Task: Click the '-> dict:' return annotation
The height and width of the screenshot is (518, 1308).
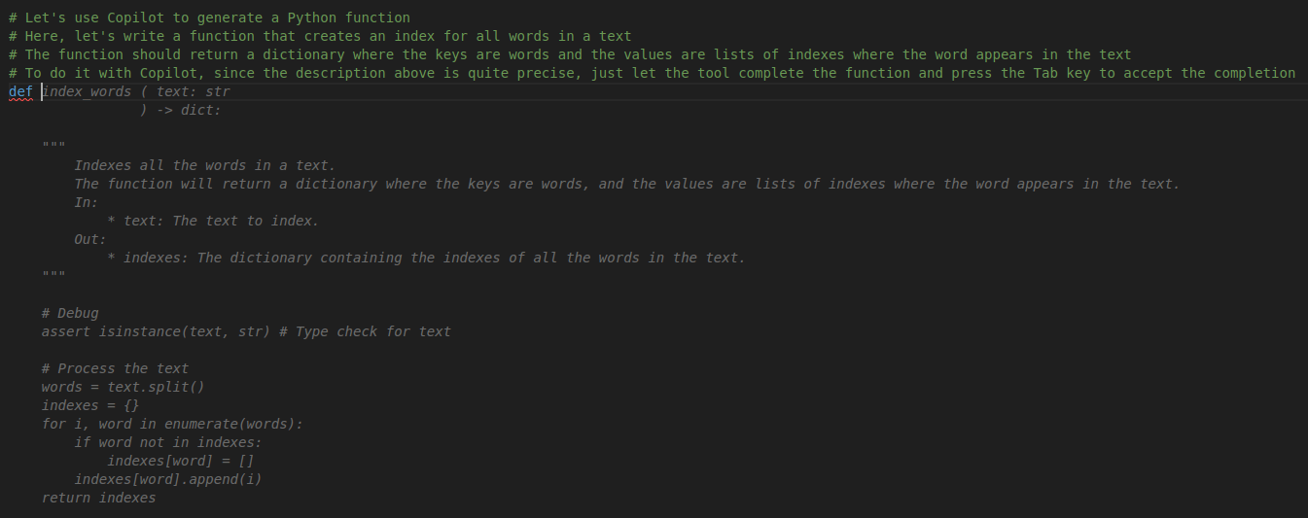Action: click(189, 110)
